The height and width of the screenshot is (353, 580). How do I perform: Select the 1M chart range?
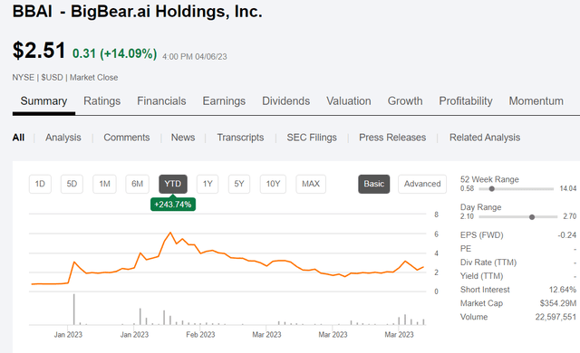[105, 184]
